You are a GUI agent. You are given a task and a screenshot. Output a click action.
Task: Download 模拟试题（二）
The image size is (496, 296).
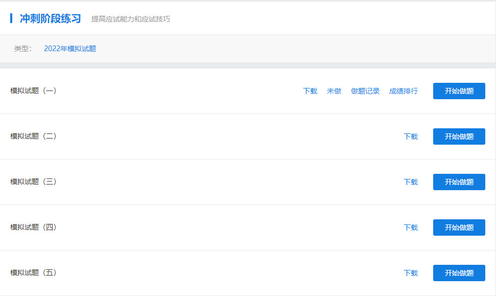(411, 136)
